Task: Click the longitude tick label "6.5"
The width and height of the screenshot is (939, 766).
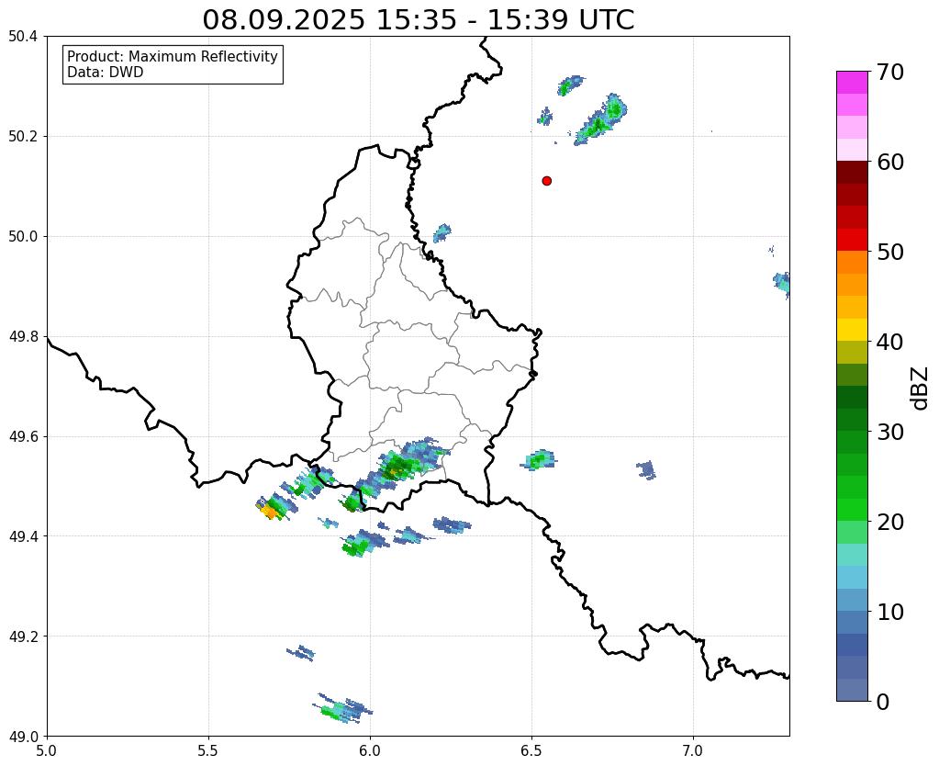Action: [x=531, y=750]
